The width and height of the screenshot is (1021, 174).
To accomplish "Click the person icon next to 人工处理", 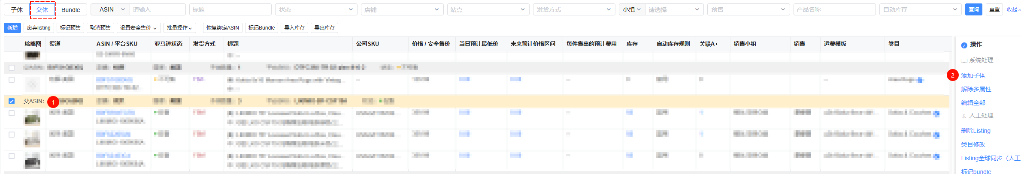I will (x=964, y=116).
